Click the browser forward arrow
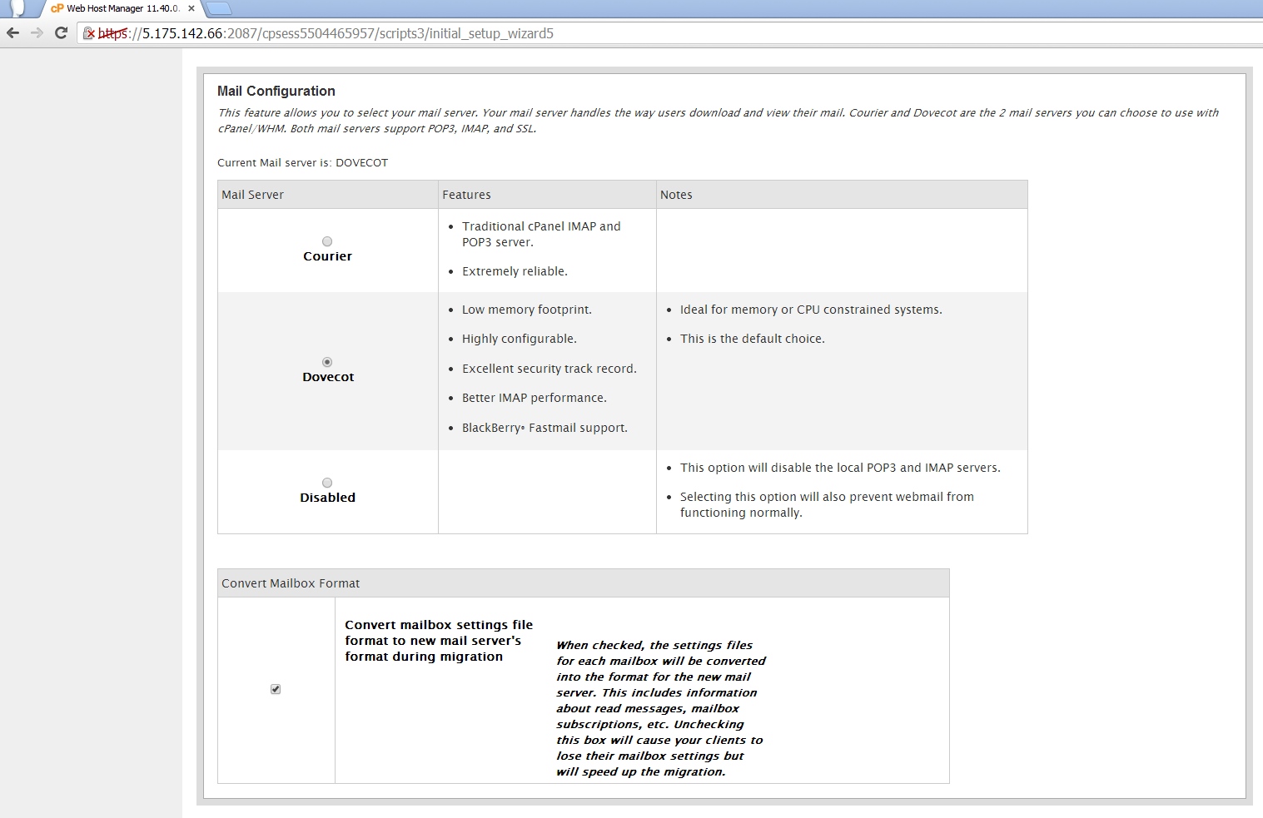Viewport: 1263px width, 818px height. pyautogui.click(x=37, y=33)
